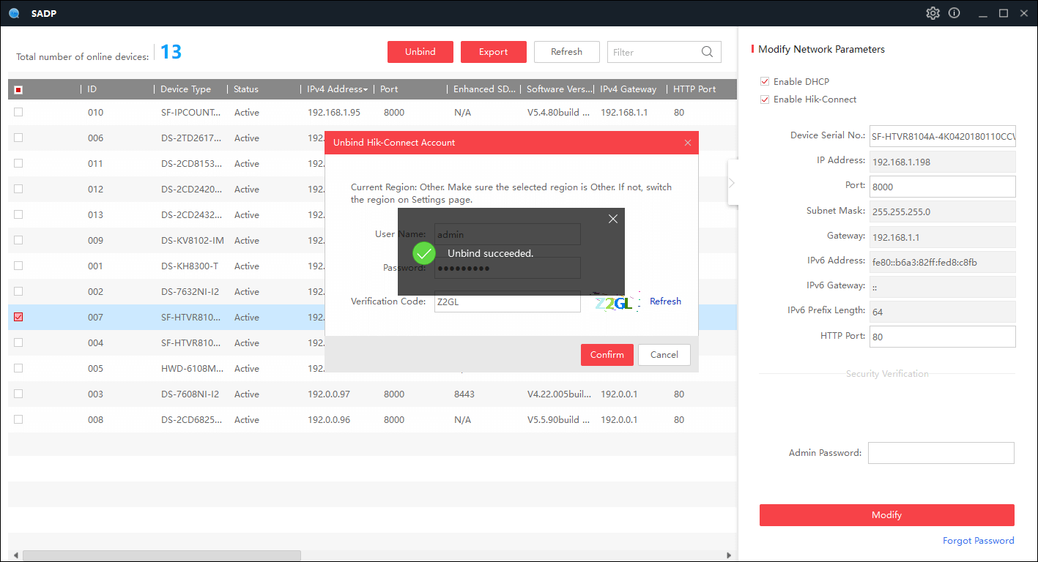The height and width of the screenshot is (562, 1038).
Task: Select the row with DS-7608NI-I2 device
Action: [372, 394]
